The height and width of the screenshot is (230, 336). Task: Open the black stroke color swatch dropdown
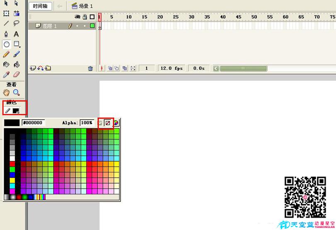pyautogui.click(x=16, y=111)
